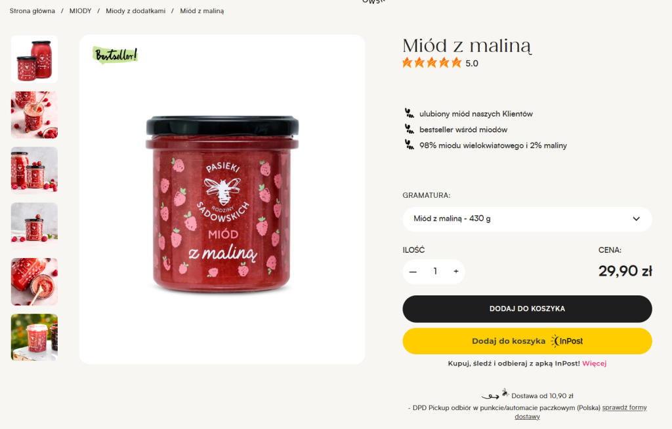Open the Więcej link about InPost
Screen dimensions: 672x429
coord(594,363)
